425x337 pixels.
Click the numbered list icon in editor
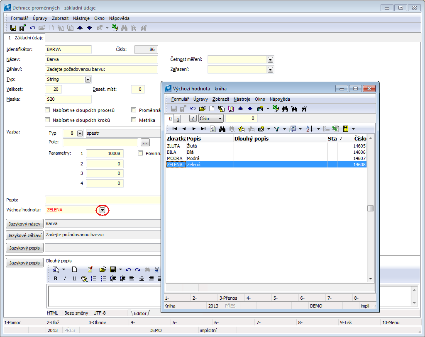94,279
